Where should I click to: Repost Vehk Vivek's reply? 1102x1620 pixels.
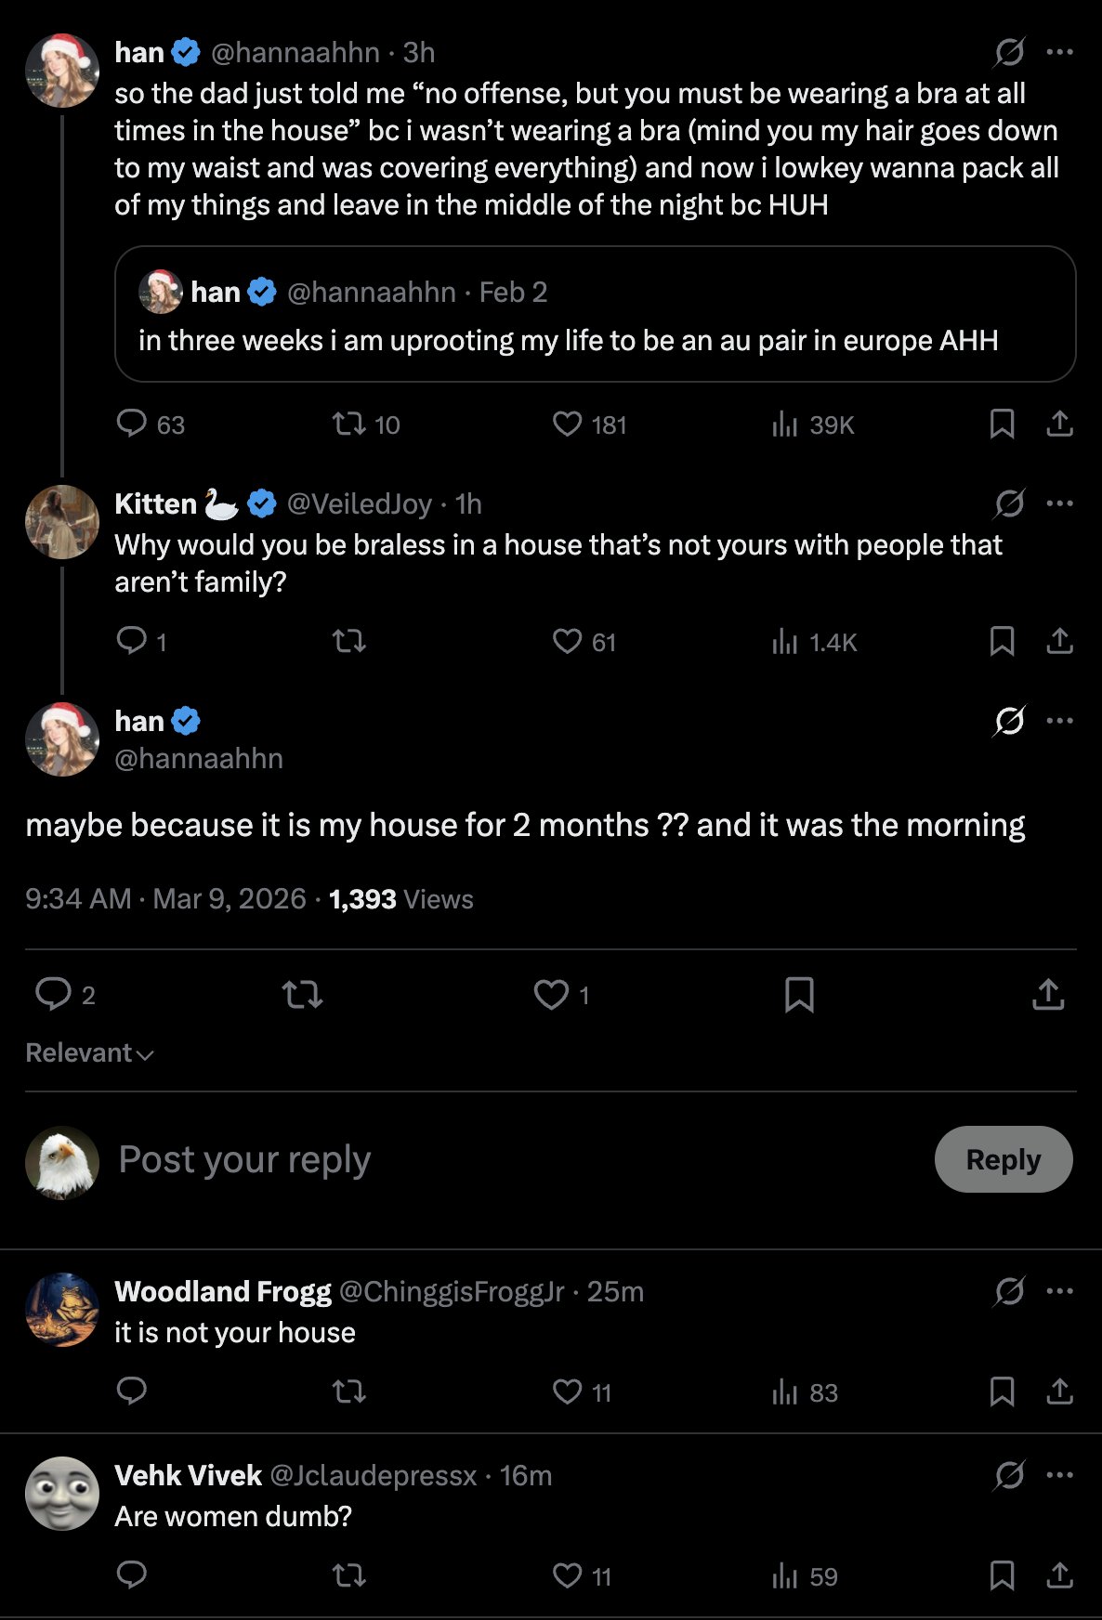[349, 1574]
